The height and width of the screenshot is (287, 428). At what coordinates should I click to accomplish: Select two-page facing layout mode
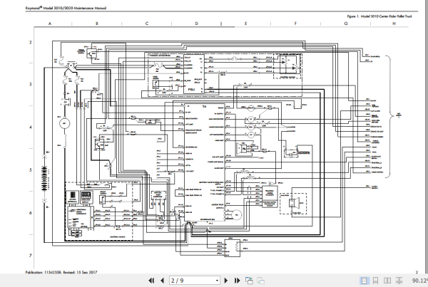point(387,281)
